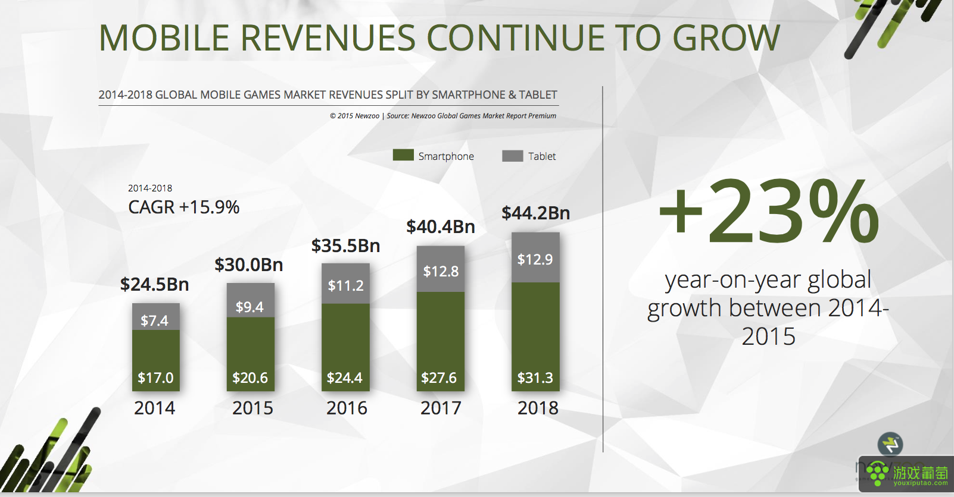Click the "CAGR +15.9%" text
954x497 pixels.
[x=184, y=207]
